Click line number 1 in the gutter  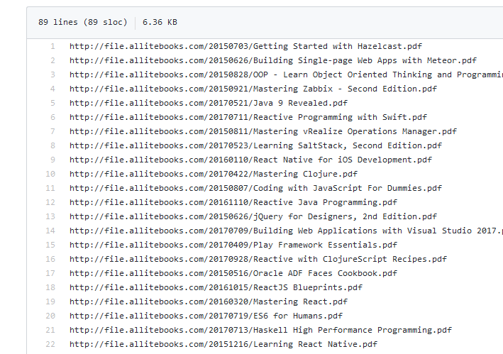click(52, 46)
